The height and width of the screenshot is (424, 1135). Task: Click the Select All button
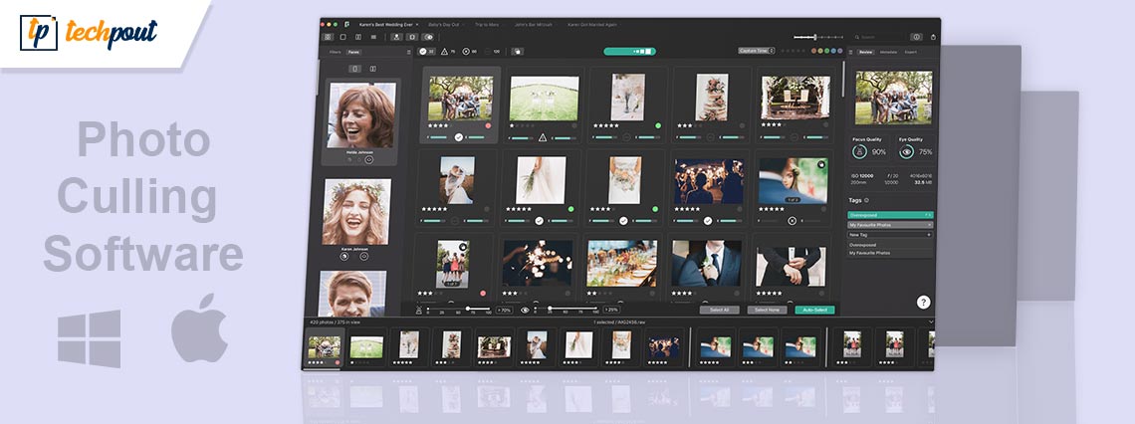[719, 310]
